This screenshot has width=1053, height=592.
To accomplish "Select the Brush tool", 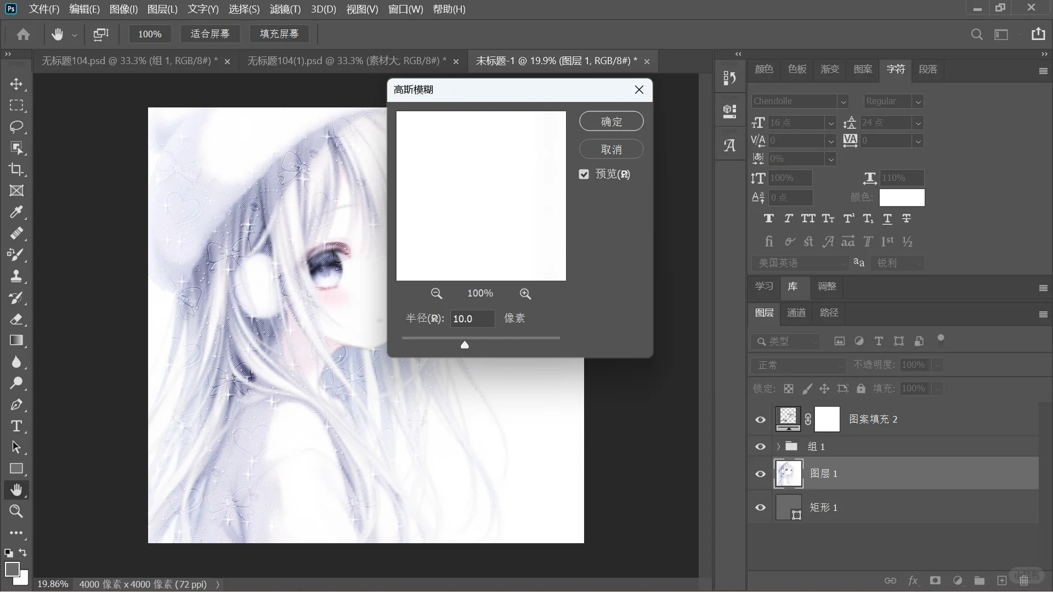I will click(x=16, y=255).
